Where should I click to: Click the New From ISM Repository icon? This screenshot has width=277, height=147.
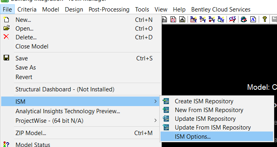pyautogui.click(x=166, y=110)
